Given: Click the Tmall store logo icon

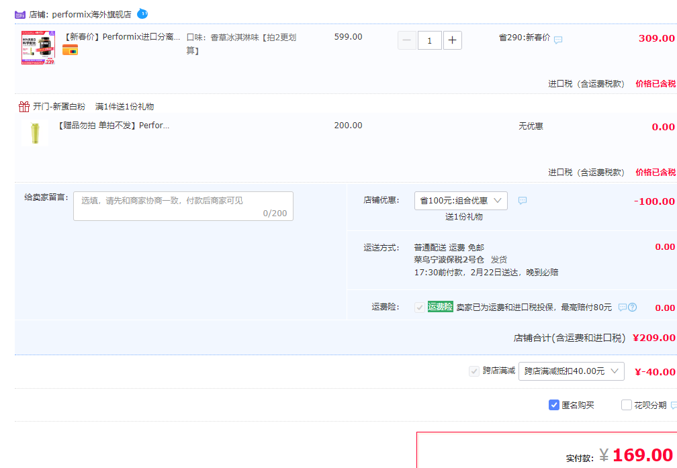Looking at the screenshot, I should pos(20,15).
